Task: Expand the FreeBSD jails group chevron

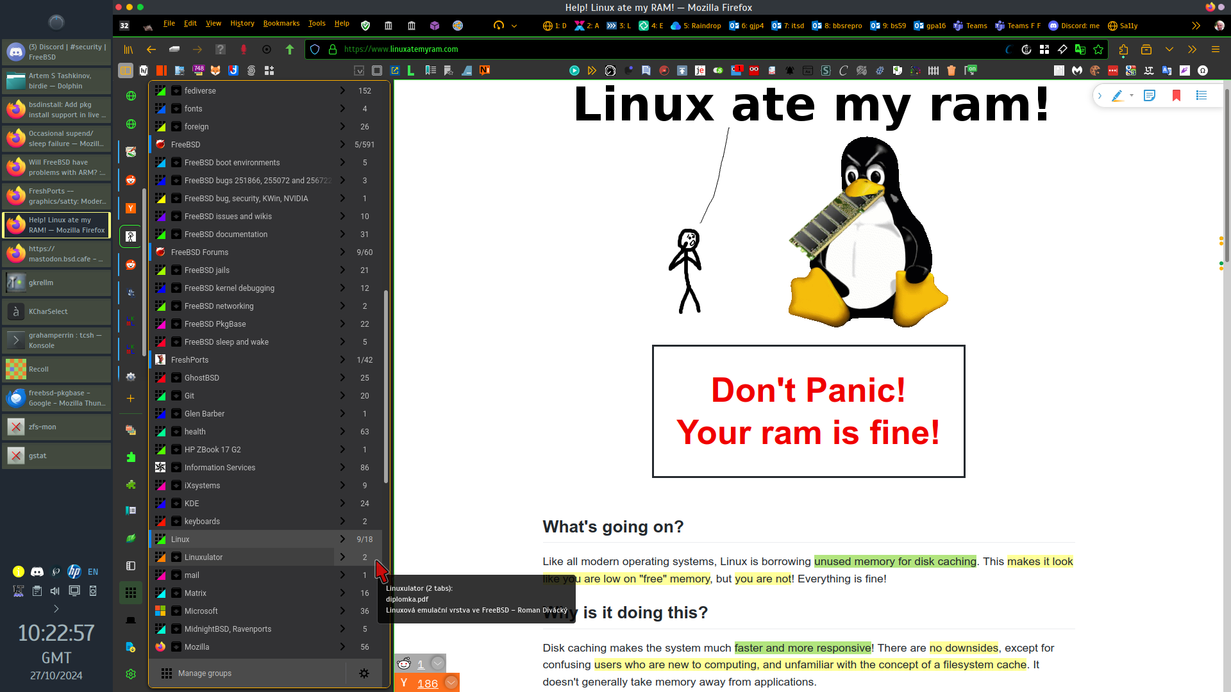Action: (342, 270)
